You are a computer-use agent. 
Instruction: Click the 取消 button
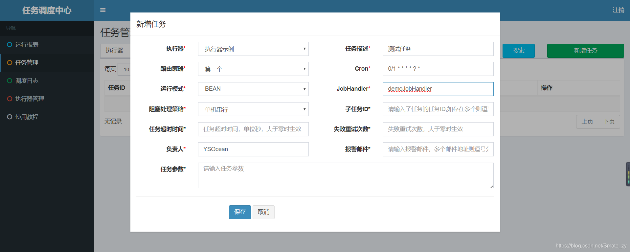click(263, 212)
